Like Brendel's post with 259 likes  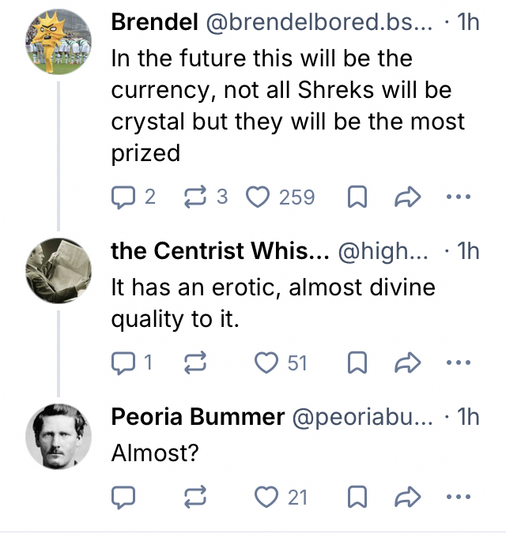point(259,197)
